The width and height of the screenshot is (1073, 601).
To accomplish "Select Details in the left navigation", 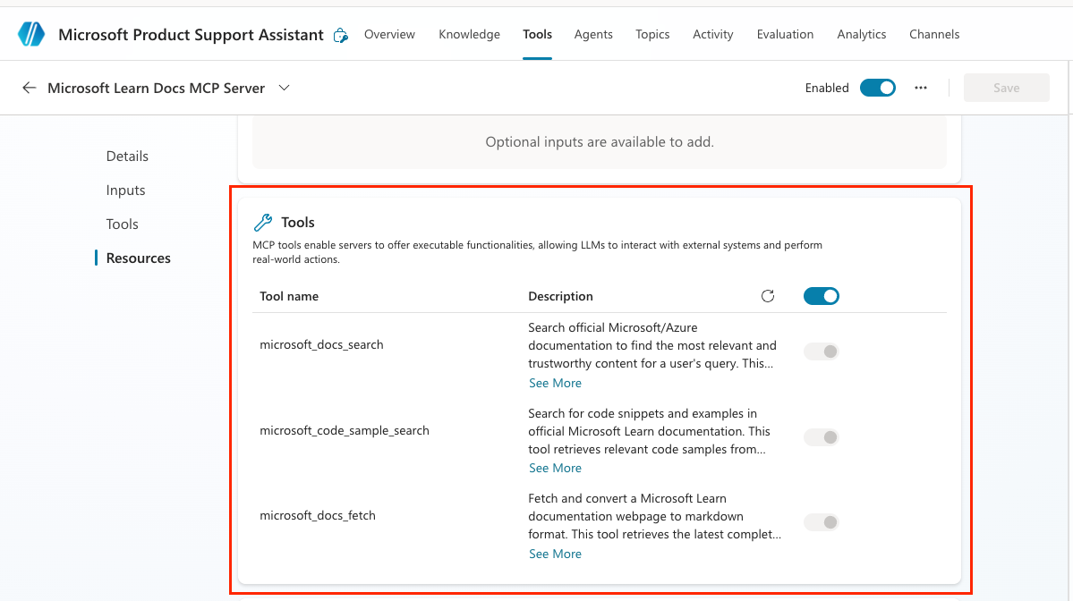I will tap(127, 156).
